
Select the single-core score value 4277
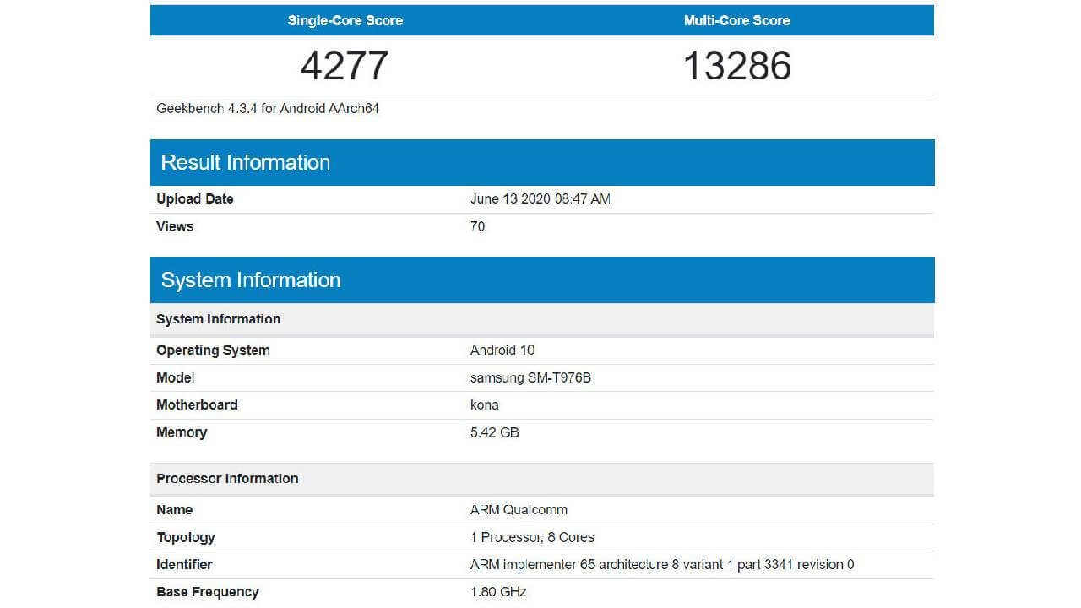tap(345, 66)
